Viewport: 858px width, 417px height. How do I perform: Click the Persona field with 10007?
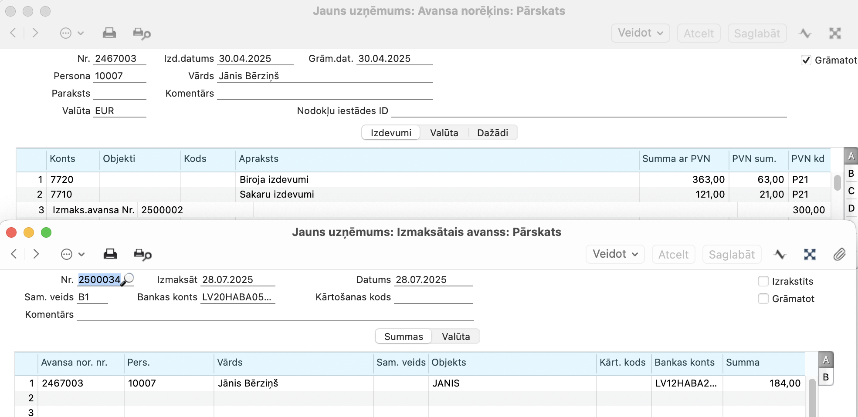[120, 76]
